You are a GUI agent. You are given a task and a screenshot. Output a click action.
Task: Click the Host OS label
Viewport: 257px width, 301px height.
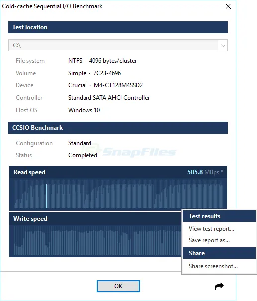[26, 110]
